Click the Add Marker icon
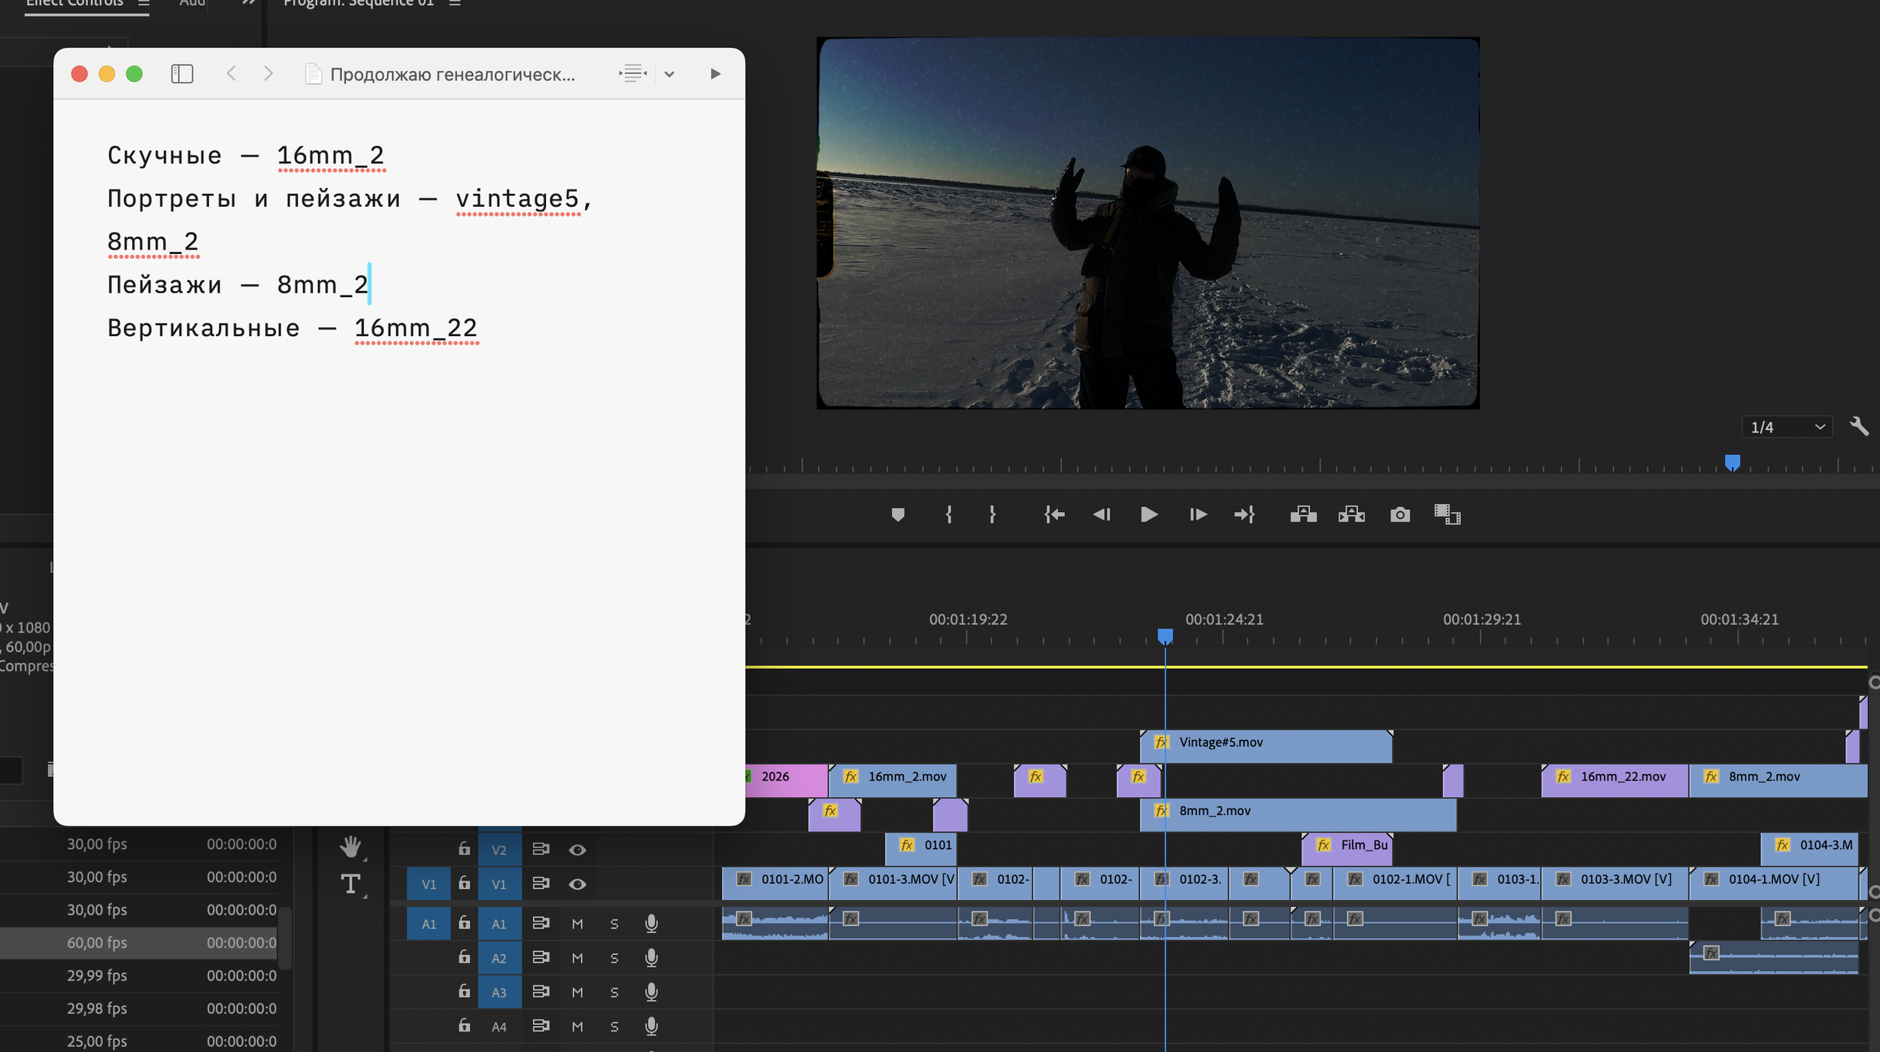Screen dimensions: 1880x1052 click(897, 514)
